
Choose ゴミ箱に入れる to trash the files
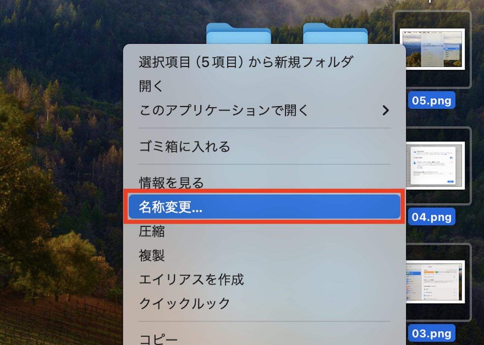[264, 146]
